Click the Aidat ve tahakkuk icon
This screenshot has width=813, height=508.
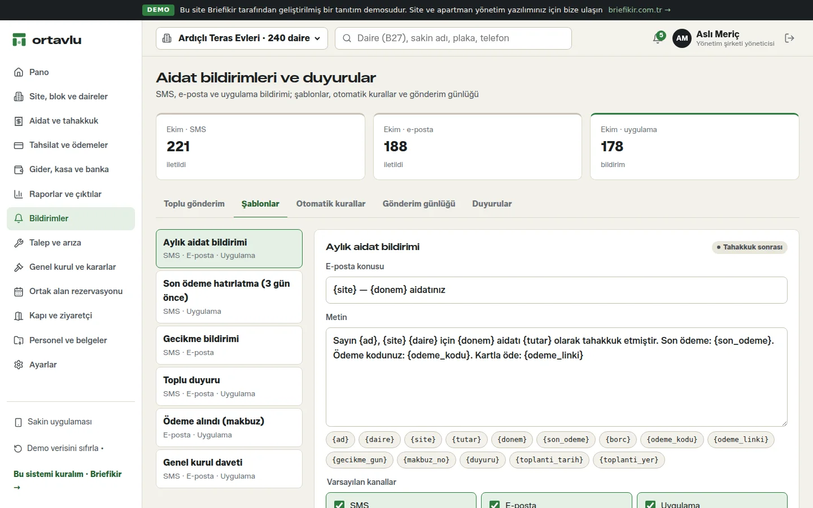(x=19, y=121)
